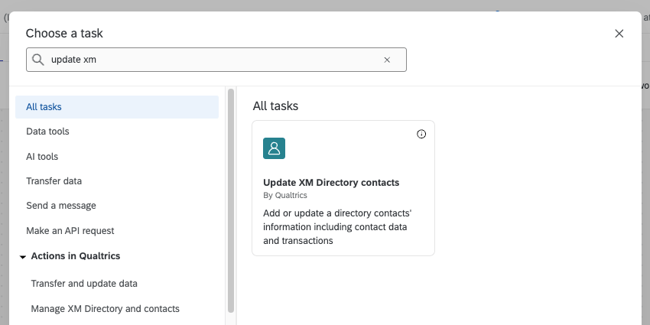Select the Update XM Directory contacts card description
The width and height of the screenshot is (650, 325).
tap(336, 226)
